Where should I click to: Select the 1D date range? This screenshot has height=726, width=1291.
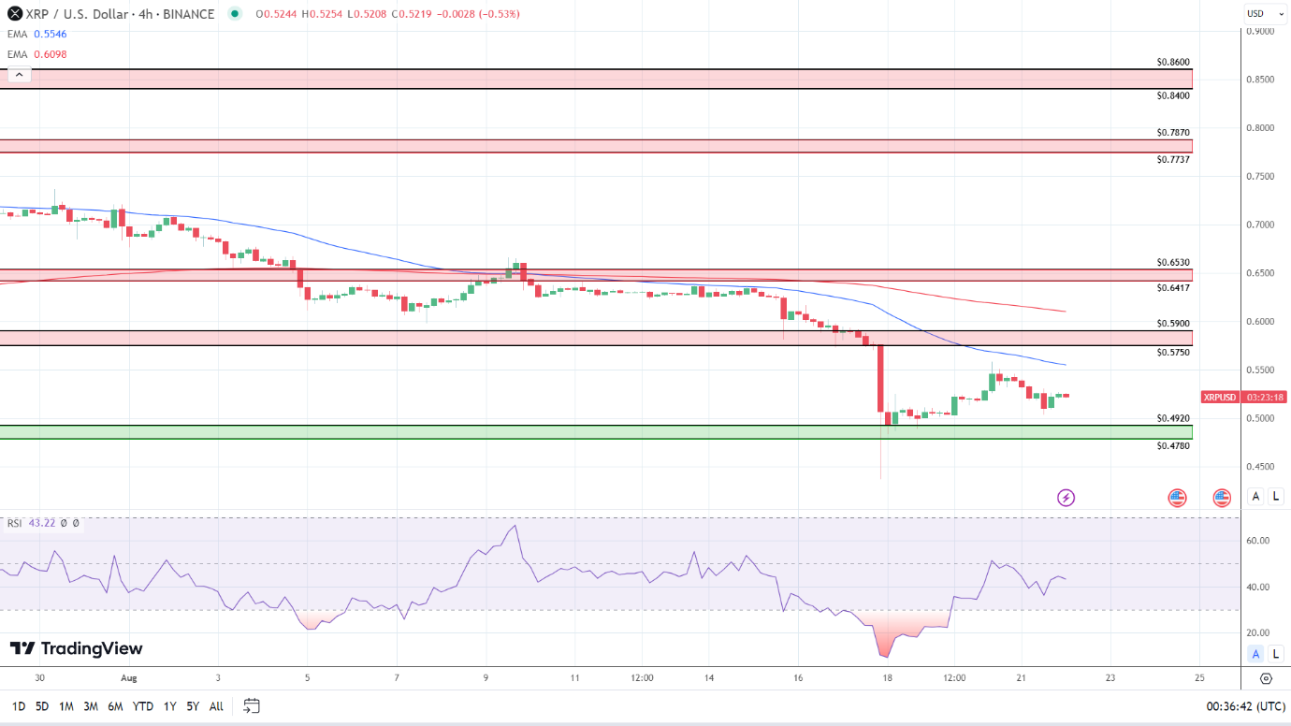pos(19,706)
